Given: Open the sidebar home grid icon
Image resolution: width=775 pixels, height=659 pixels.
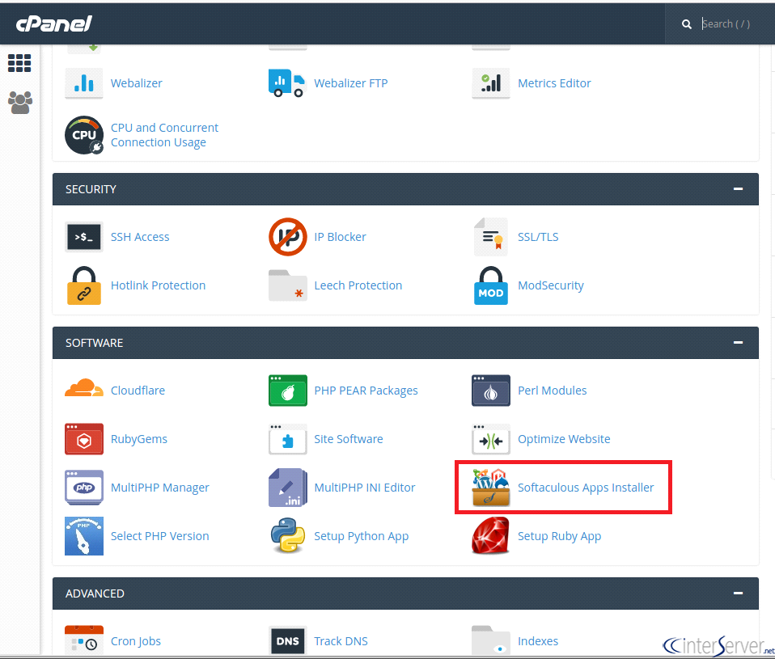Looking at the screenshot, I should pos(19,63).
